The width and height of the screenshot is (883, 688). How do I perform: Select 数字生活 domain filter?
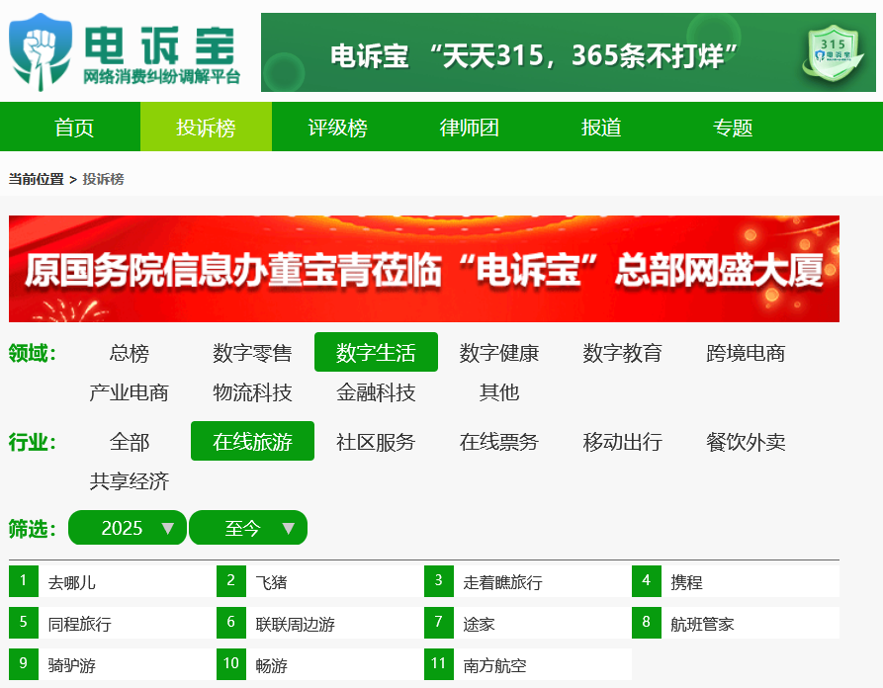pos(376,353)
